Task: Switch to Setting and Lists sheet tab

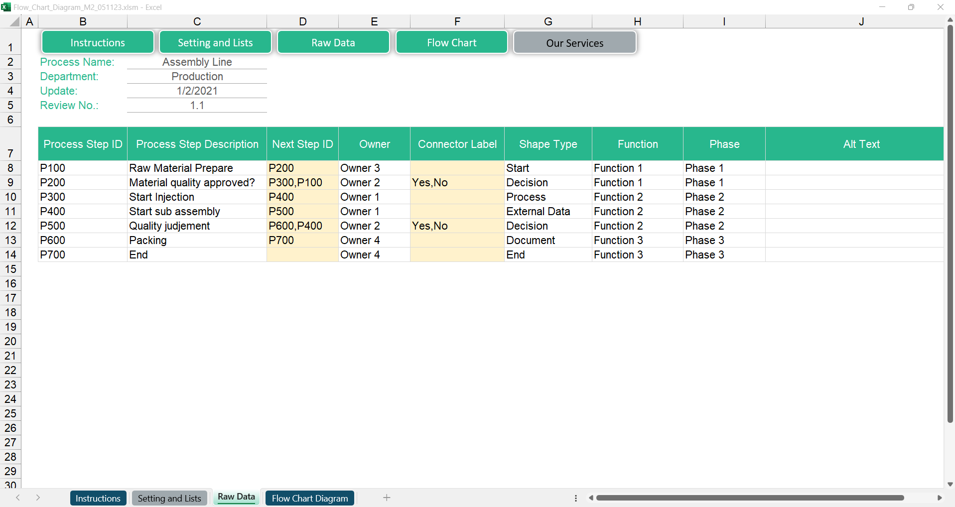Action: pyautogui.click(x=169, y=498)
